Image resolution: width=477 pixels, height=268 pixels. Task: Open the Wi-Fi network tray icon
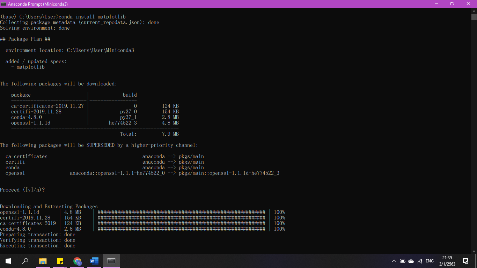pyautogui.click(x=420, y=261)
